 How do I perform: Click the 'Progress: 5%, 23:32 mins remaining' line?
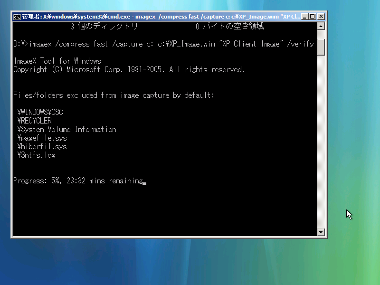coord(78,181)
